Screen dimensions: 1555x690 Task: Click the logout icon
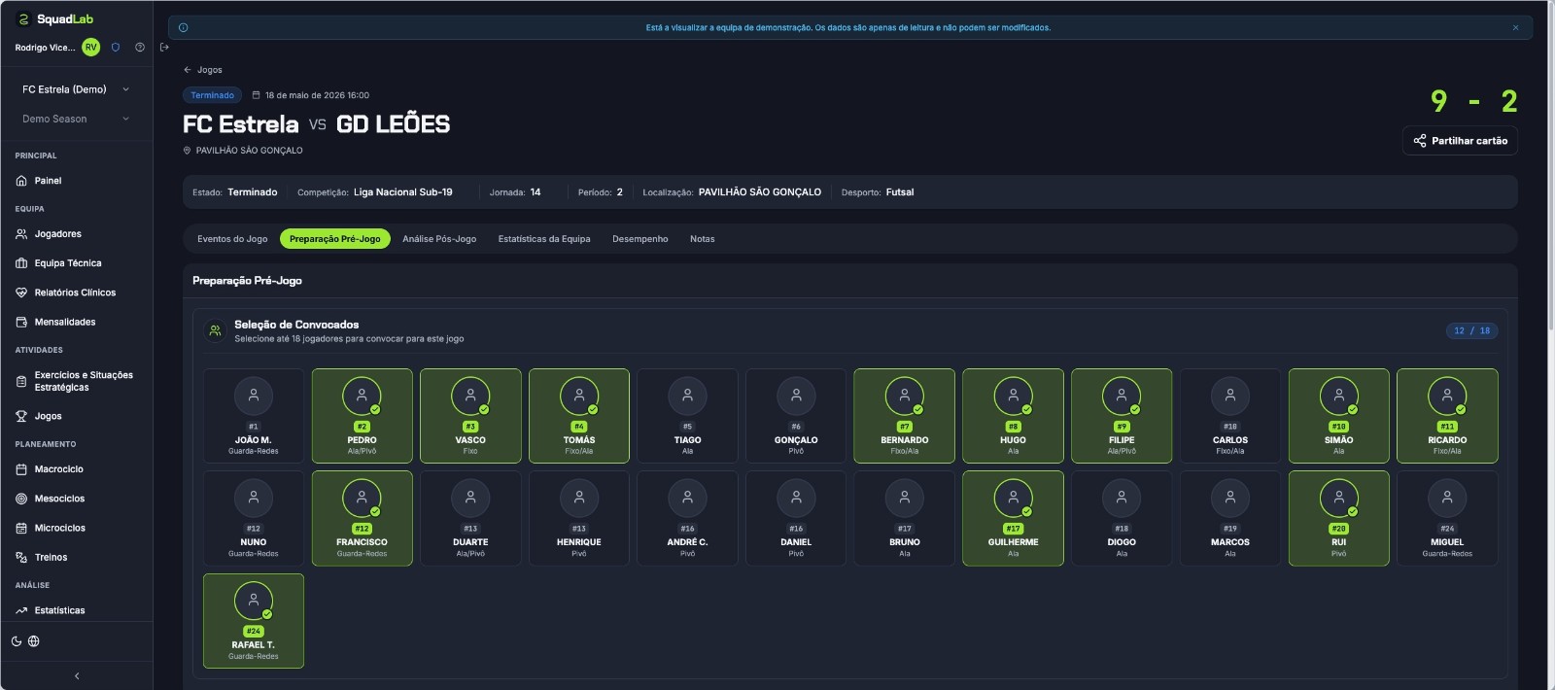pos(164,47)
